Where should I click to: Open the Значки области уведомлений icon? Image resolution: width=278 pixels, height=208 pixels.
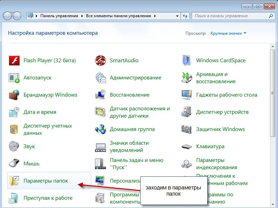[100, 147]
